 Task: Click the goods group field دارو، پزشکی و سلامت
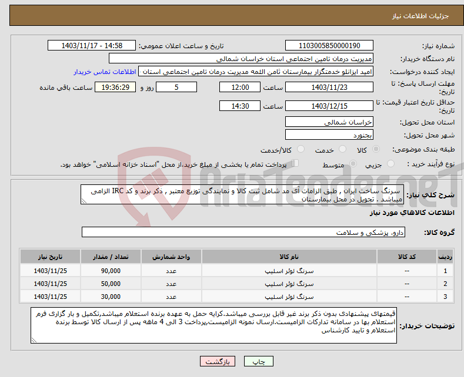click(x=243, y=232)
